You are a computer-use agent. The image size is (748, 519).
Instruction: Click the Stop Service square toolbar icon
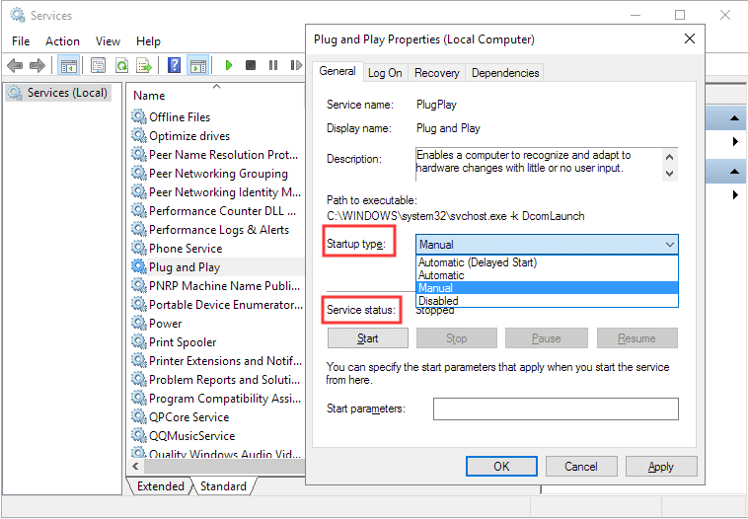coord(251,66)
